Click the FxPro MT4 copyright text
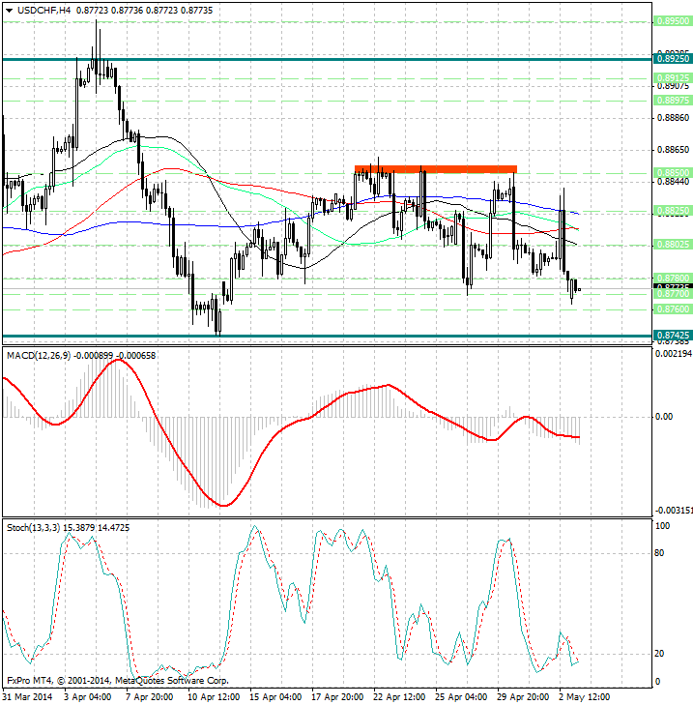The height and width of the screenshot is (705, 693). pyautogui.click(x=117, y=682)
